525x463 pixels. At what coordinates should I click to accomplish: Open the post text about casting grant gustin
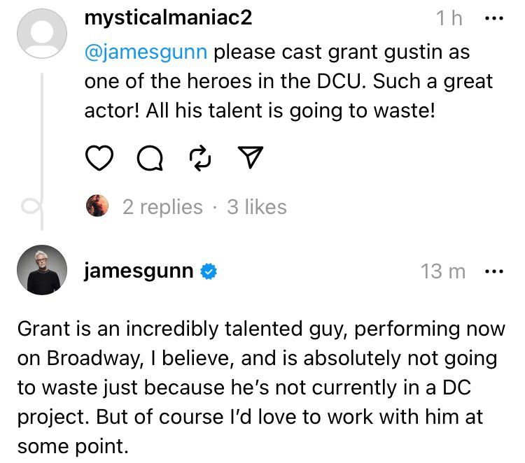(288, 81)
